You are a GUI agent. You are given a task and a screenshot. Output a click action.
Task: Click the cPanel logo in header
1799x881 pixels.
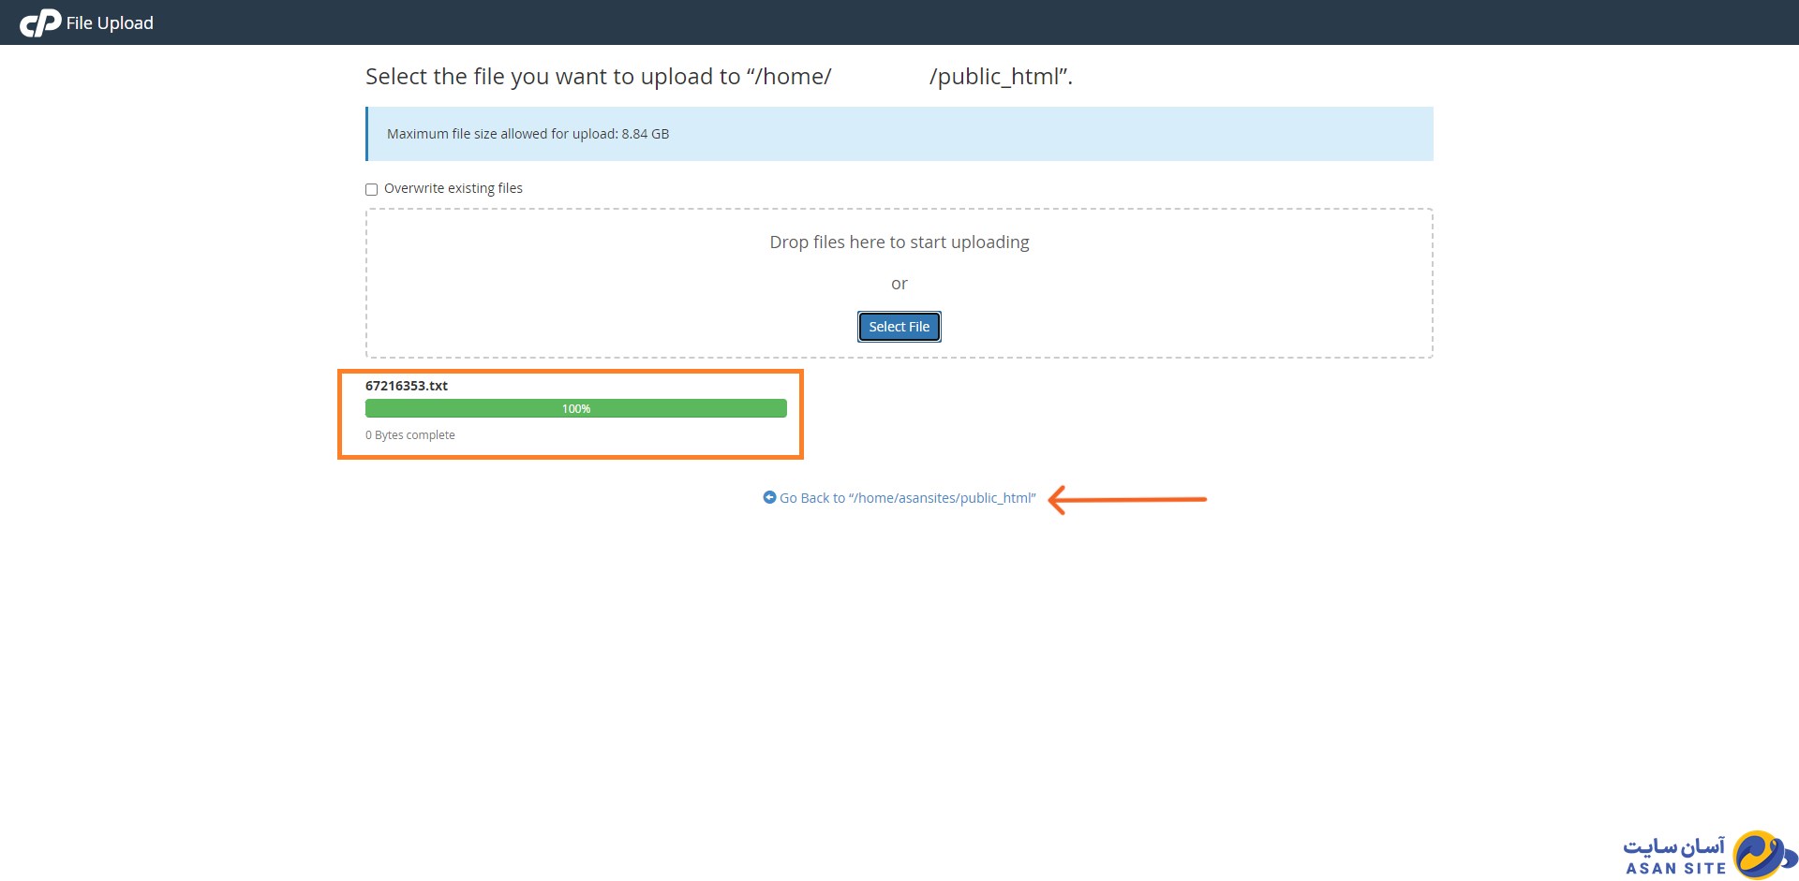(x=39, y=22)
